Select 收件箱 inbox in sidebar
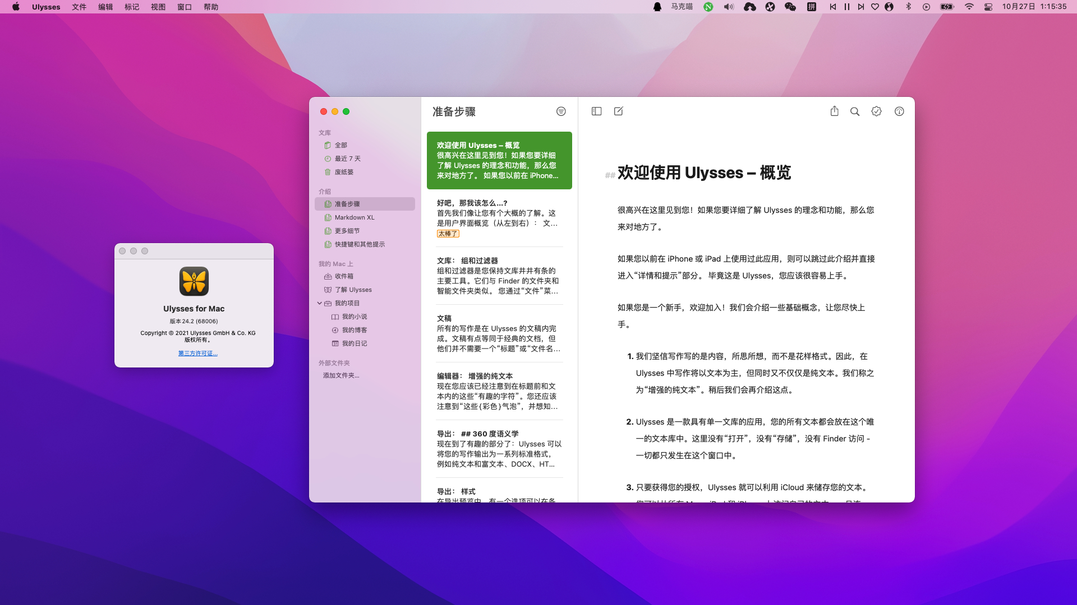Image resolution: width=1077 pixels, height=605 pixels. (344, 276)
